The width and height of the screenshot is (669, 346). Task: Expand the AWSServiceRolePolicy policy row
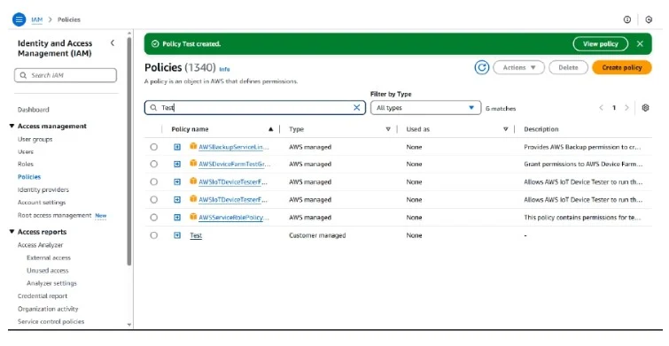point(177,218)
